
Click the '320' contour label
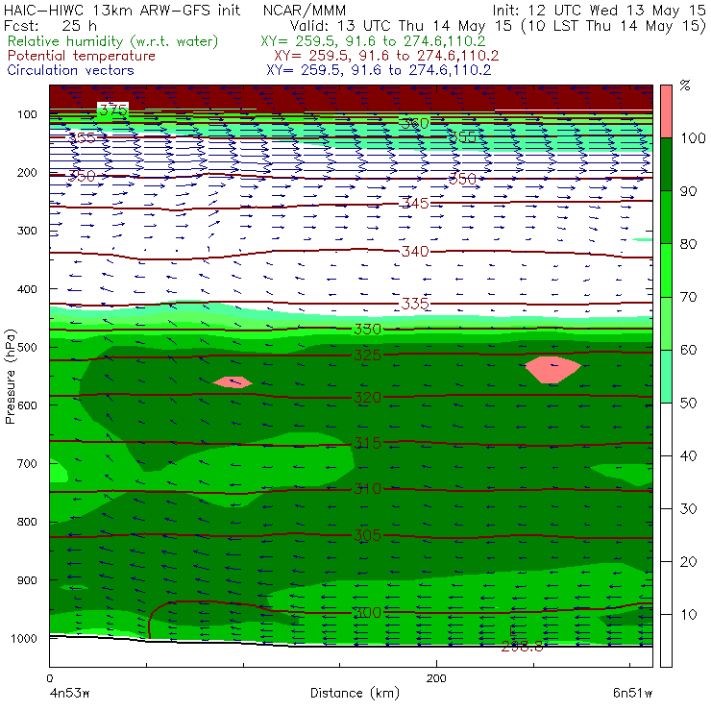367,398
